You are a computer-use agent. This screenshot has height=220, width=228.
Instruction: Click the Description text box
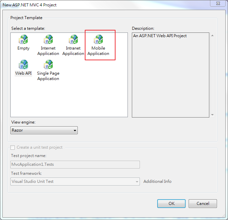[x=171, y=75]
